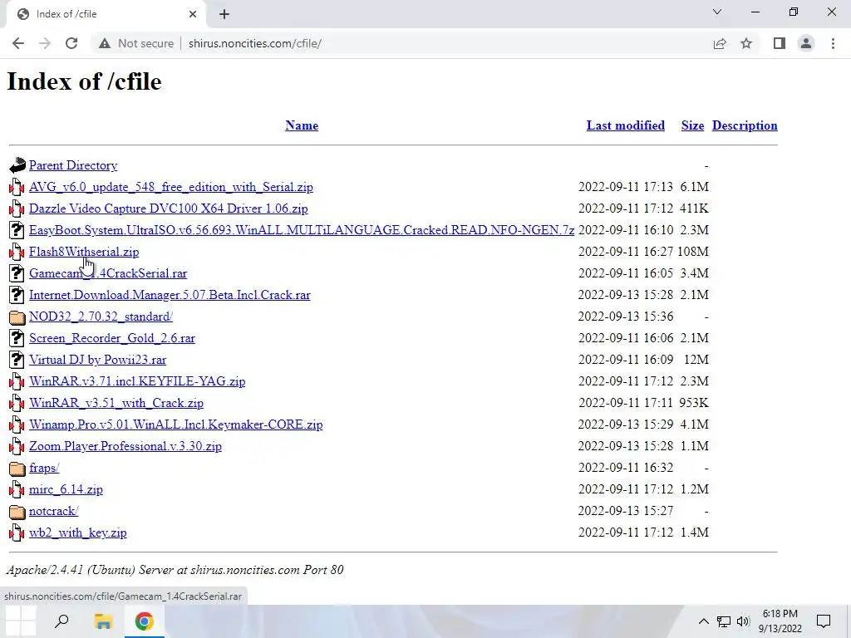The height and width of the screenshot is (638, 851).
Task: Open the fraps/ folder link
Action: pyautogui.click(x=44, y=468)
